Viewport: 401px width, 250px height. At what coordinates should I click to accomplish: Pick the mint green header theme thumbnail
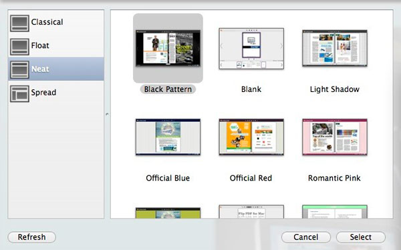coord(335,211)
